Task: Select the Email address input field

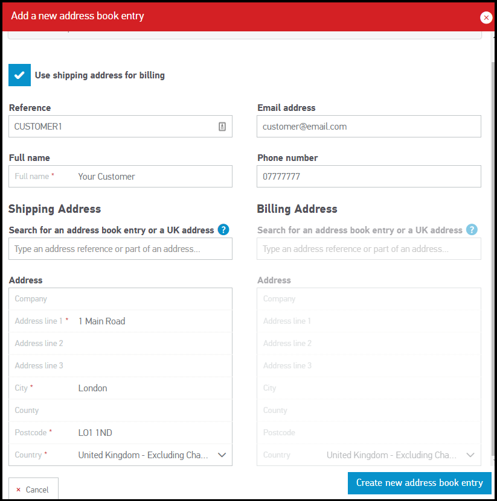Action: [x=368, y=127]
